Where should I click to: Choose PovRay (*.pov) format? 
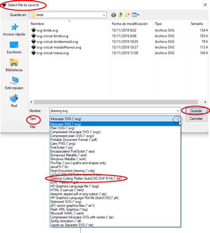[x=115, y=163]
